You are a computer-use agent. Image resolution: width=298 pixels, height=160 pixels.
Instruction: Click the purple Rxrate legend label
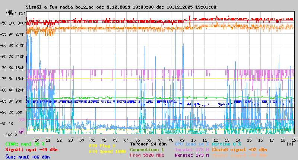click(191, 155)
